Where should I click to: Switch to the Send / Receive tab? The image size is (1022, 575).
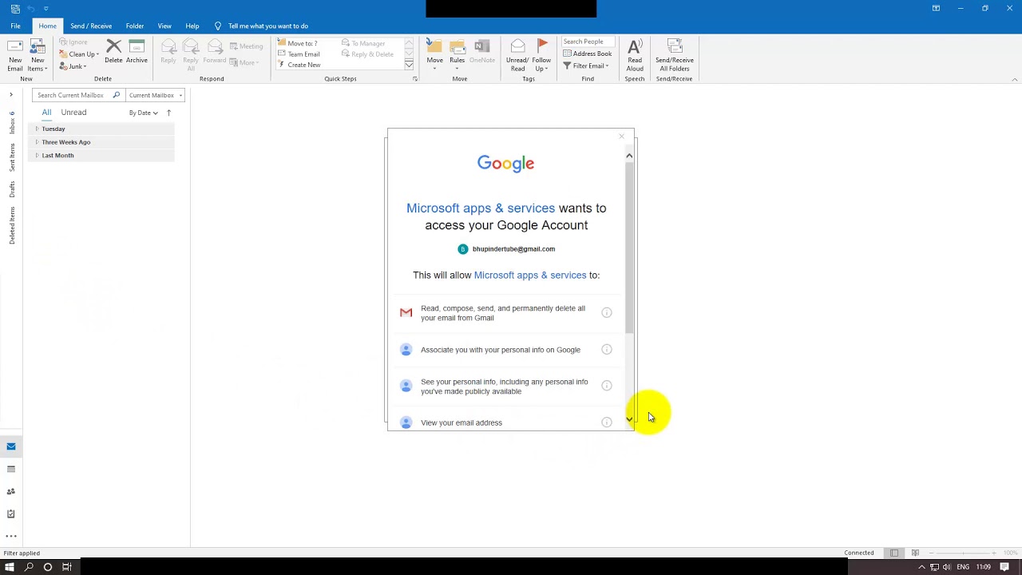tap(91, 26)
